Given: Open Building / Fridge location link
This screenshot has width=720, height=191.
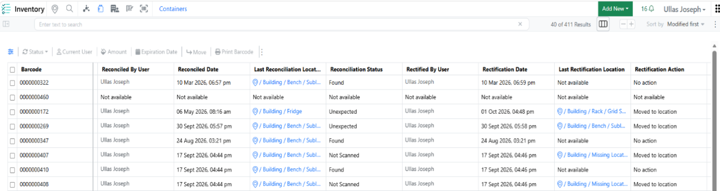Looking at the screenshot, I should coord(277,112).
